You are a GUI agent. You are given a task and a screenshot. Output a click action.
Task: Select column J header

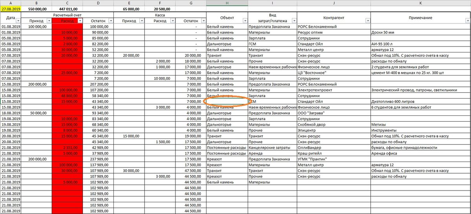click(334, 3)
